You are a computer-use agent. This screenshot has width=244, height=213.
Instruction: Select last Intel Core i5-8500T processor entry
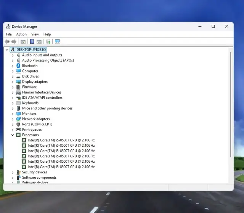tap(61, 167)
